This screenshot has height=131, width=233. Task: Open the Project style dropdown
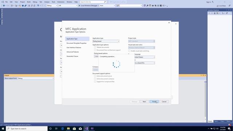pyautogui.click(x=142, y=41)
